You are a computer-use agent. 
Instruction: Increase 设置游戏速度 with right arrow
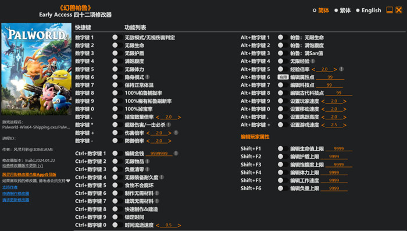click(345, 125)
